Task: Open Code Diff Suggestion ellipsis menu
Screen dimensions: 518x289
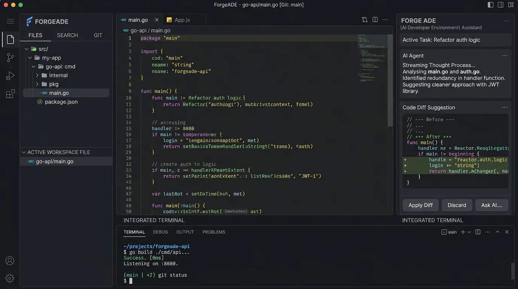Action: pyautogui.click(x=504, y=108)
